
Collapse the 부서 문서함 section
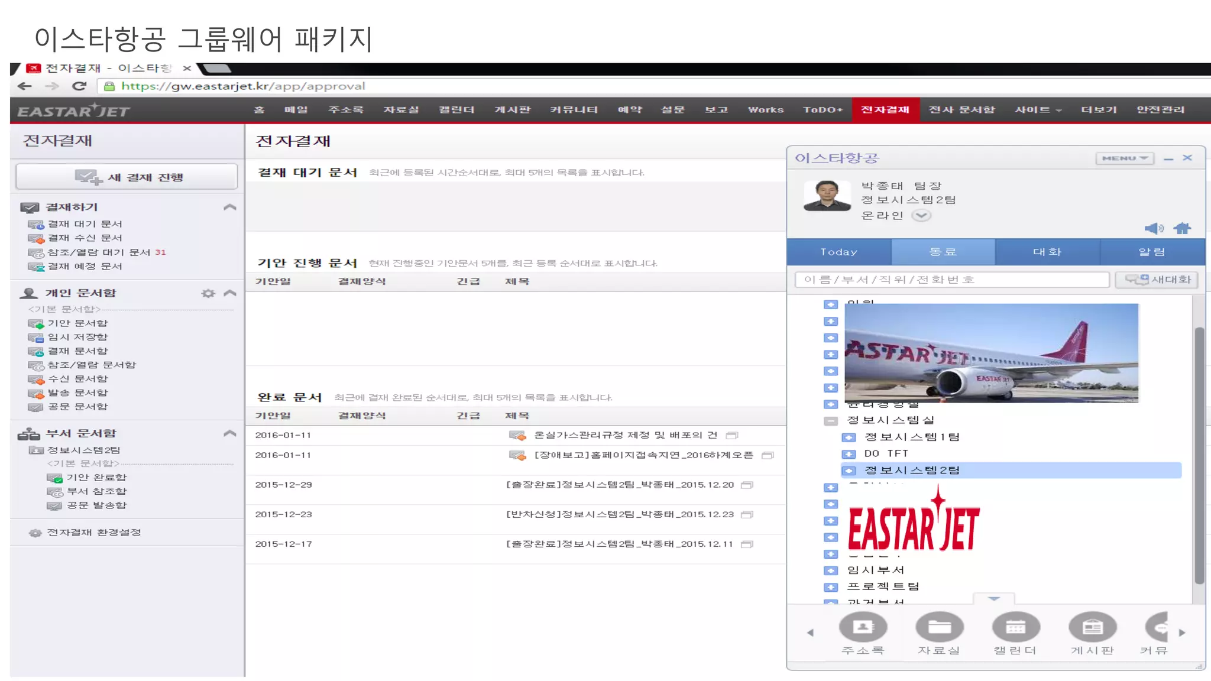(x=230, y=433)
